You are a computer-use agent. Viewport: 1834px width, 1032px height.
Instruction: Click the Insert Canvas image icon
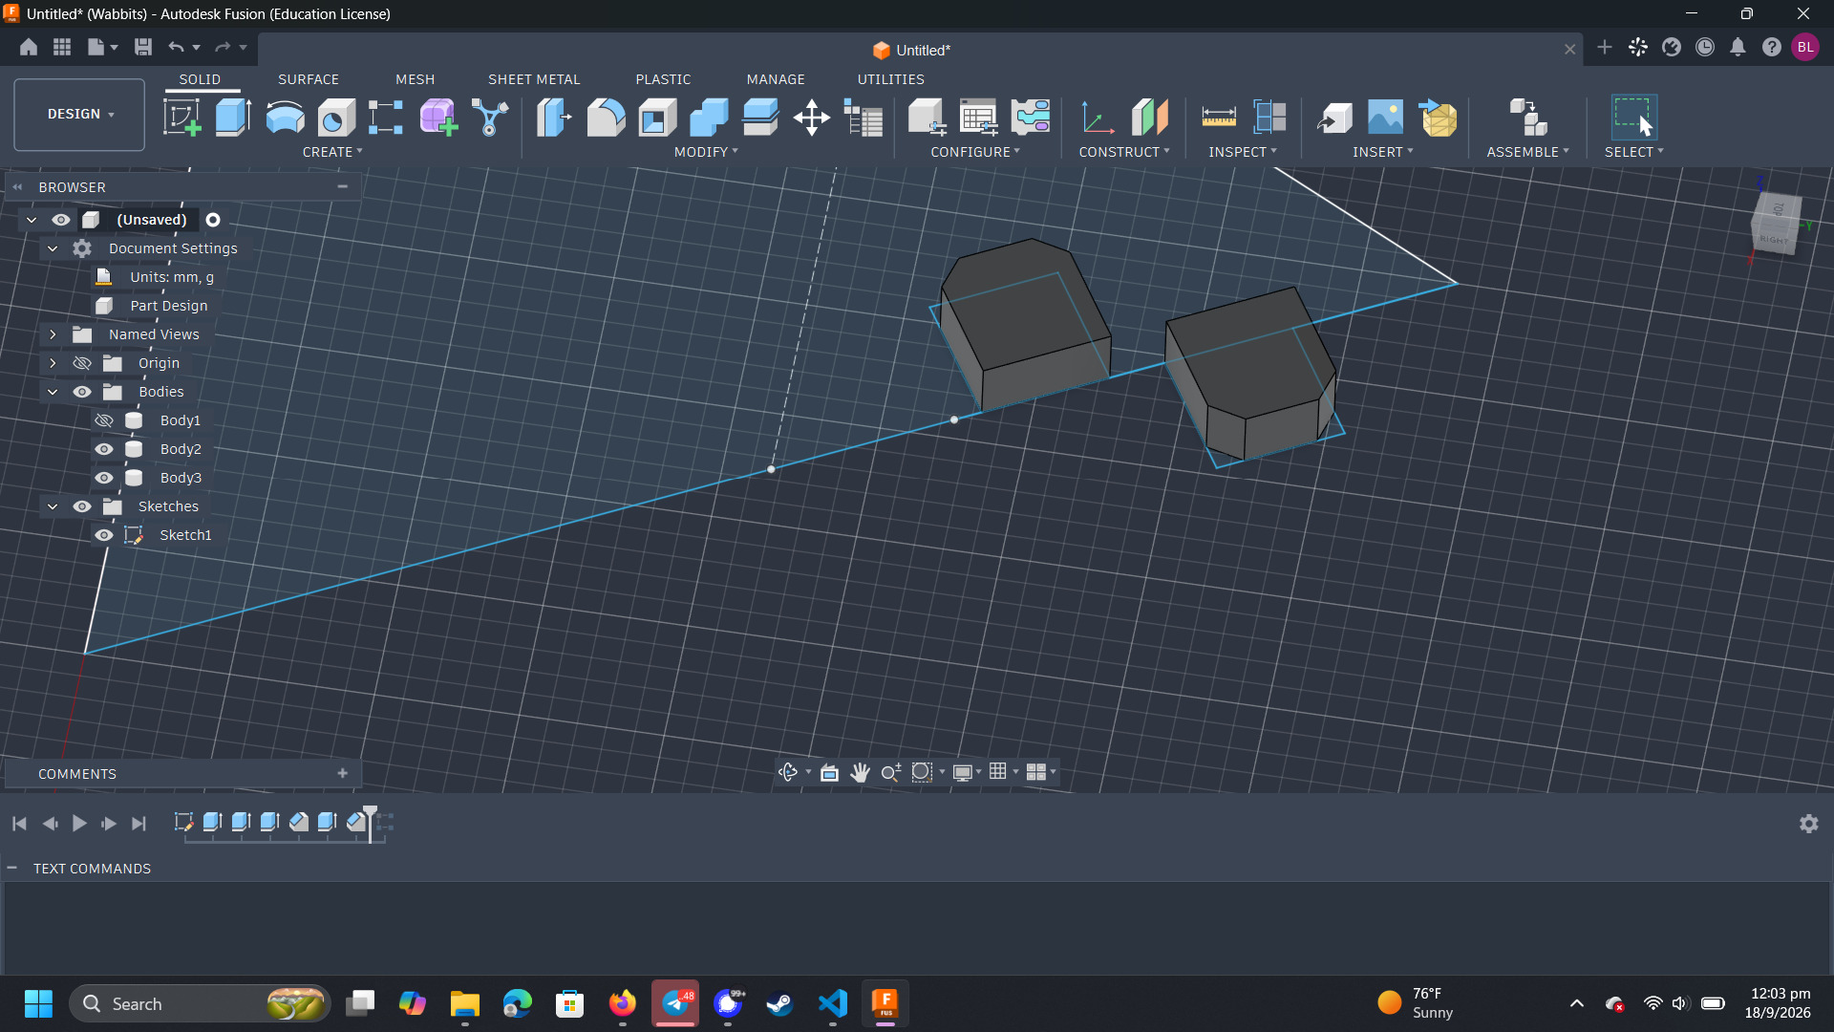coord(1386,118)
